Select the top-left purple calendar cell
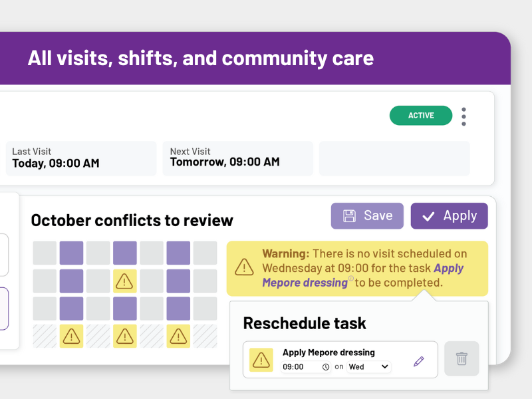The height and width of the screenshot is (399, 532). point(72,253)
